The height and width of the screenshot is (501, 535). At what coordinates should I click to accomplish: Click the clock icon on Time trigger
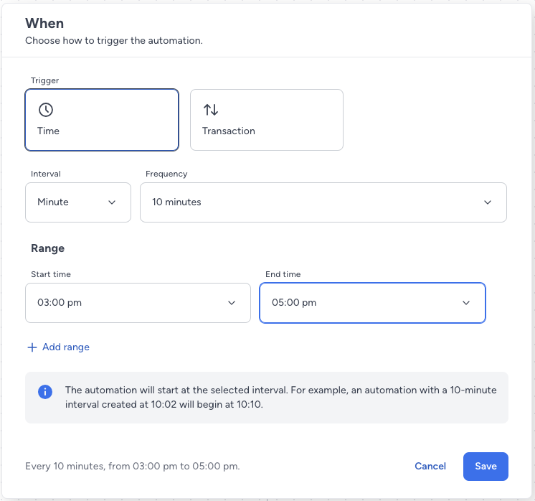(x=46, y=110)
